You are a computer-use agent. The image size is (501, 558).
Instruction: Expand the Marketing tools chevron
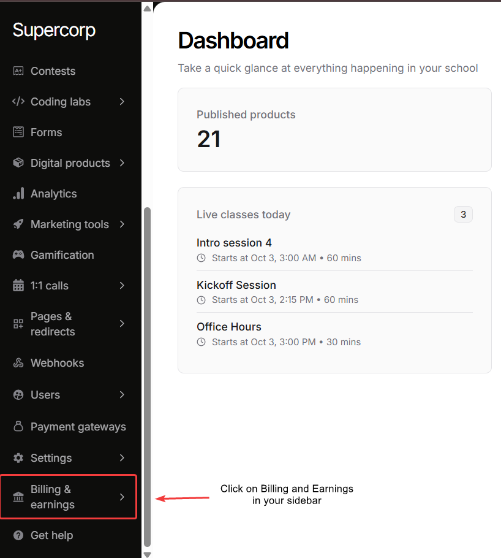(122, 224)
